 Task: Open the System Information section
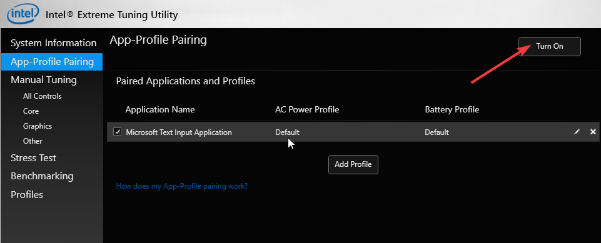coord(53,43)
